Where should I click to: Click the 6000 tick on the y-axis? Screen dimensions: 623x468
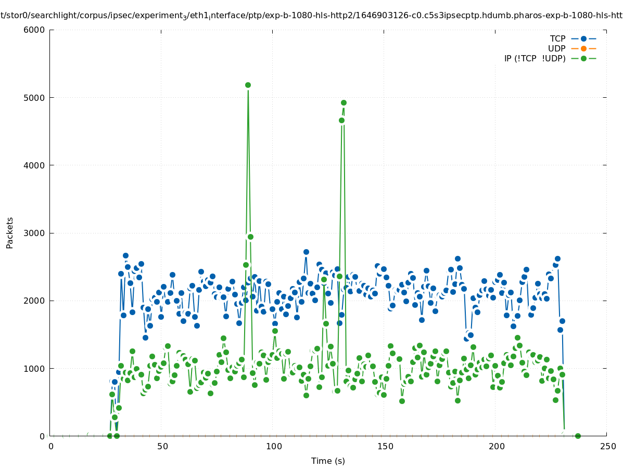click(34, 30)
